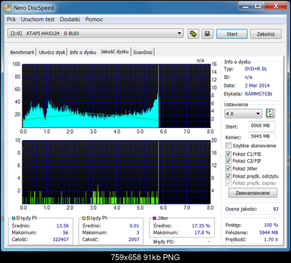Click the Zaawansowane button
This screenshot has width=291, height=263.
click(253, 193)
